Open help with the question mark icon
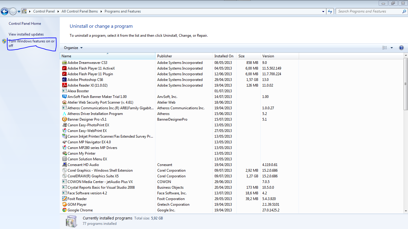 pos(401,48)
